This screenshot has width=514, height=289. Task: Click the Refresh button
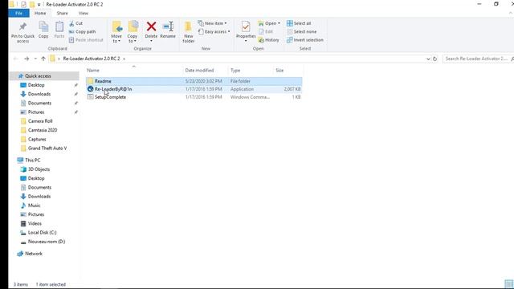pyautogui.click(x=435, y=59)
